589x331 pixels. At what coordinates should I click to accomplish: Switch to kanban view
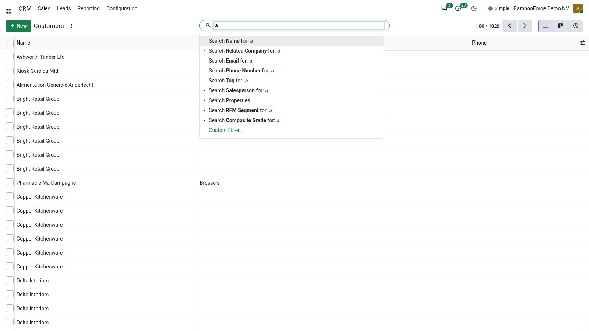[x=561, y=26]
